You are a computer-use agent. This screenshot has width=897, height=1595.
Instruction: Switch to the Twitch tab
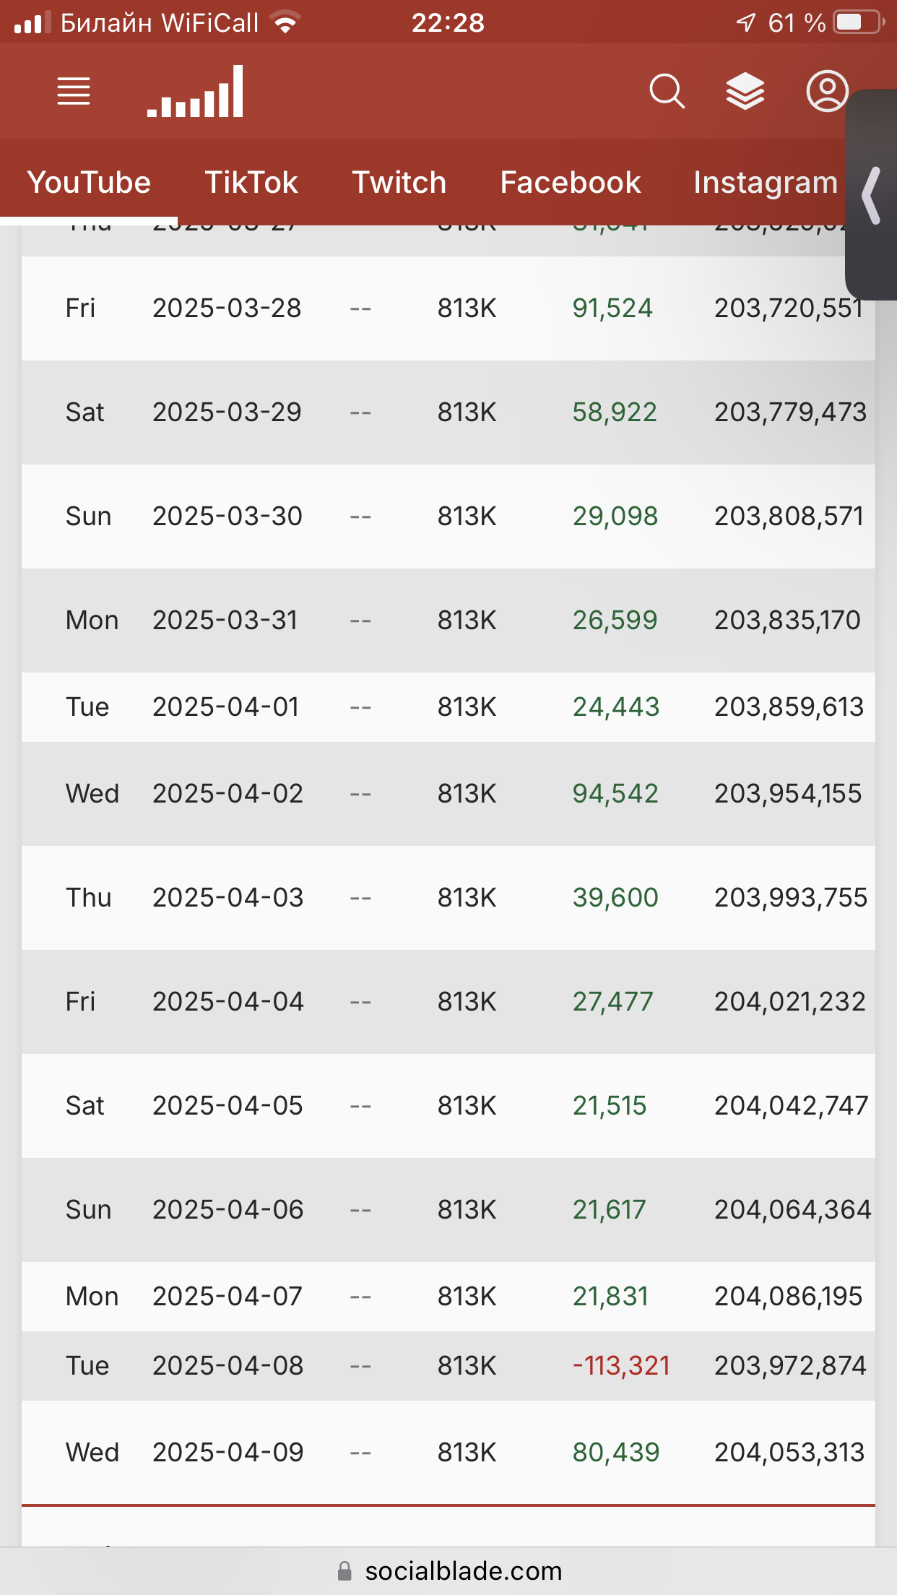point(399,183)
